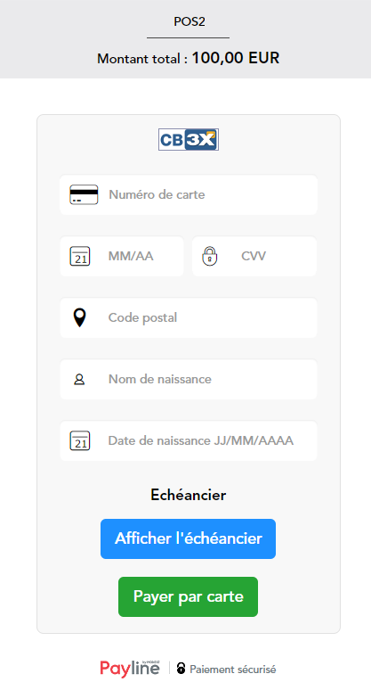
Task: Click the birth name person icon
Action: pyautogui.click(x=79, y=380)
